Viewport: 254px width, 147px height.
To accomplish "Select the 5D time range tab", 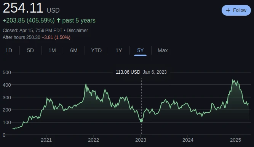I will [x=30, y=50].
